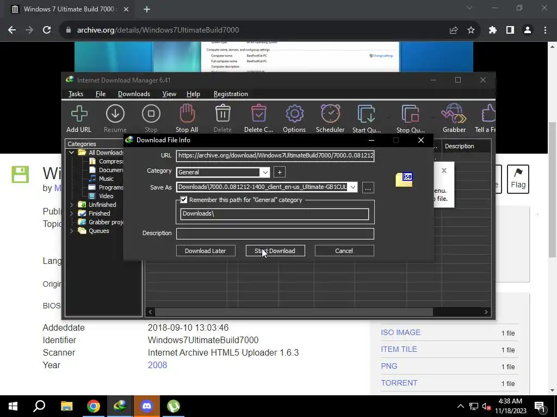Open the Scheduler clock icon
This screenshot has width=557, height=417.
pos(330,113)
